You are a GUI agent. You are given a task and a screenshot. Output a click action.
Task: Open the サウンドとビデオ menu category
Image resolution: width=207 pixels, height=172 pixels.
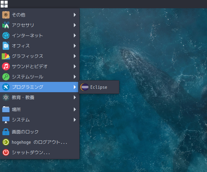click(x=39, y=66)
